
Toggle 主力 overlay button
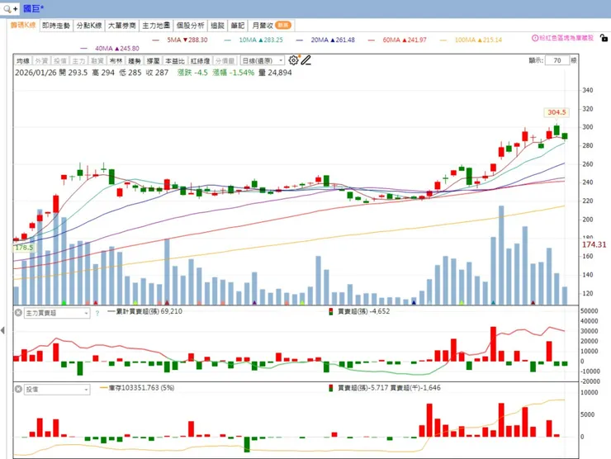tap(78, 61)
